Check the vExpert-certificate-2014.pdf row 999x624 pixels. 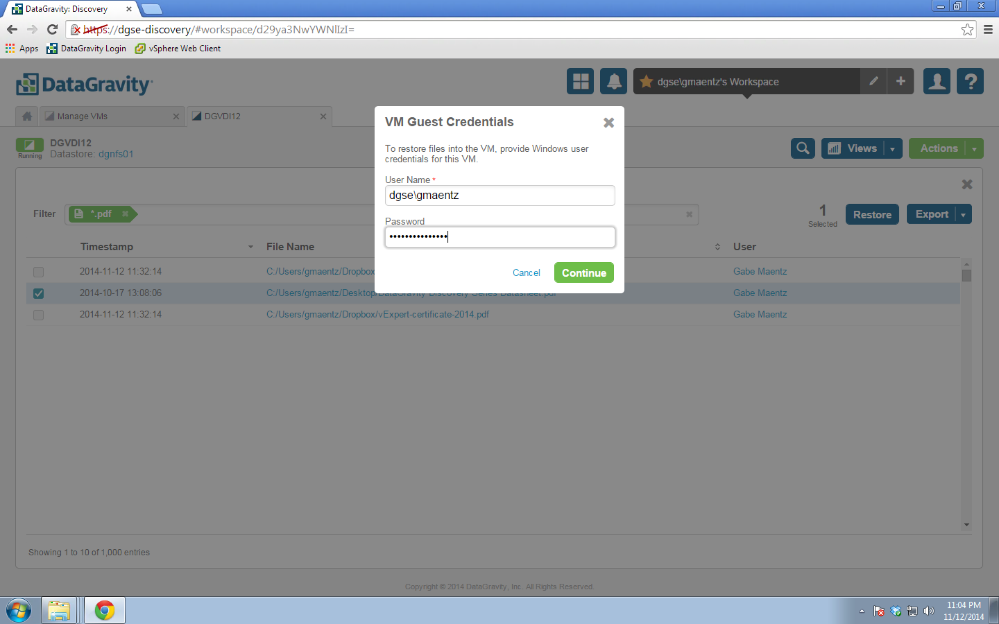point(38,315)
